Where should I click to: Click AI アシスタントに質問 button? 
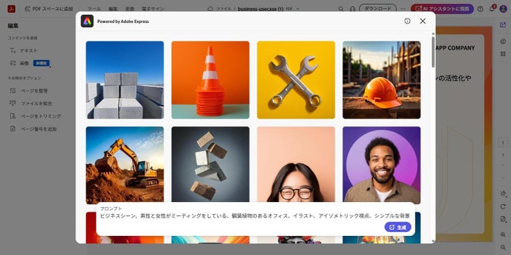442,9
